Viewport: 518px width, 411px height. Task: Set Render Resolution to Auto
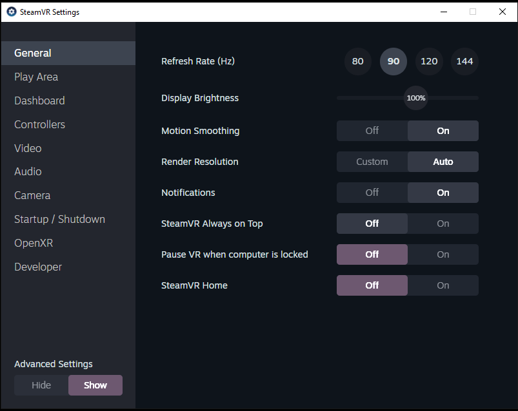(443, 162)
